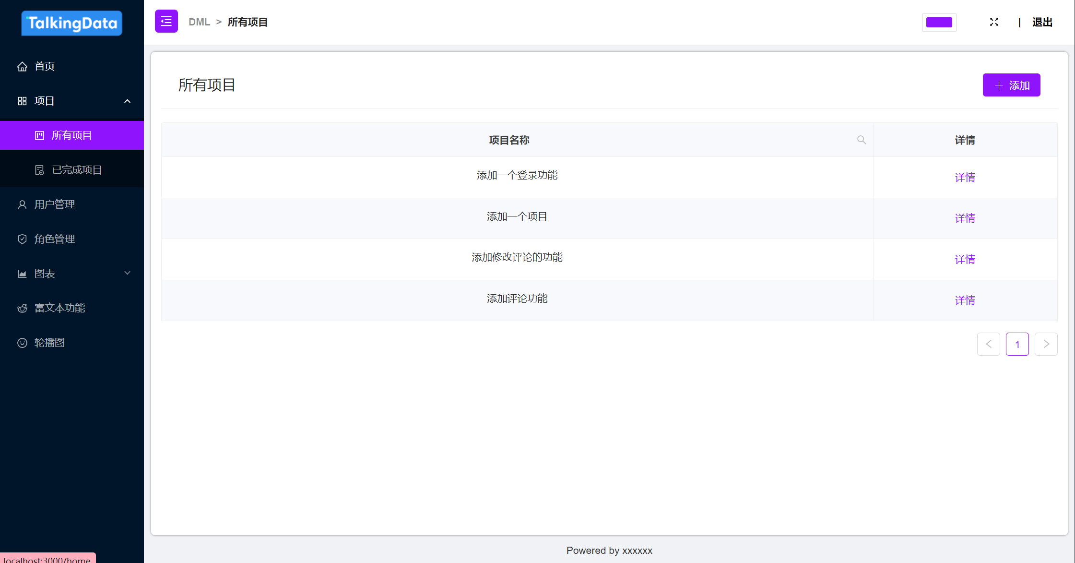Viewport: 1075px width, 563px height.
Task: Collapse the 项目 submenu chevron
Action: (127, 101)
